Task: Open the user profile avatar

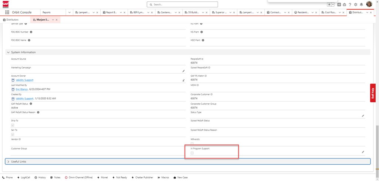Action: point(369,4)
